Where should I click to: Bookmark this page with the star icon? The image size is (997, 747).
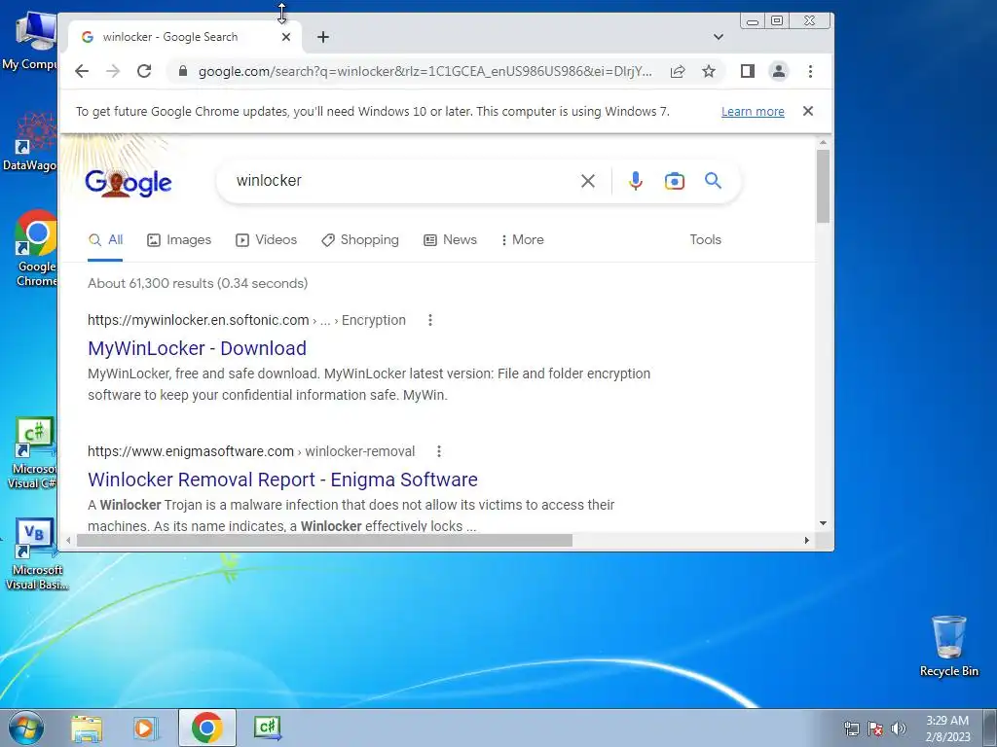(x=709, y=71)
